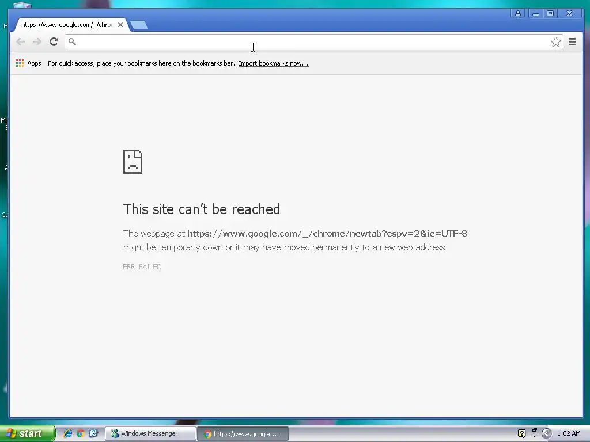Viewport: 590px width, 442px height.
Task: Click the failed google.com URL text
Action: [327, 234]
